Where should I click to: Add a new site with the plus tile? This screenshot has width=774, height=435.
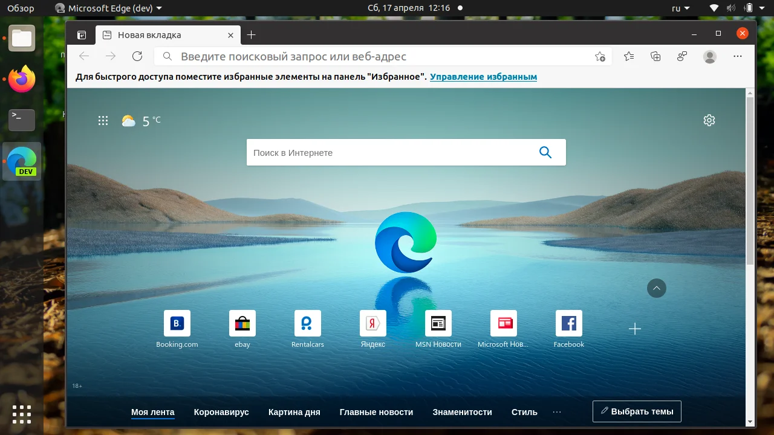(634, 329)
